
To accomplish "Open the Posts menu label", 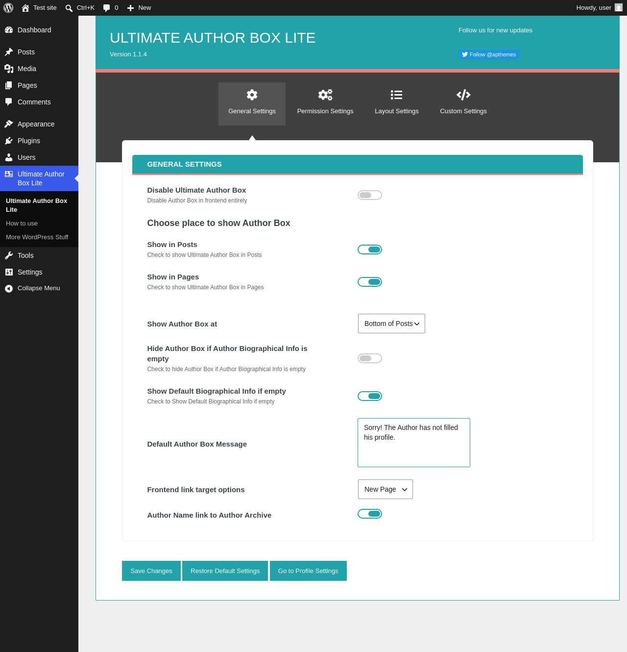I will coord(26,52).
